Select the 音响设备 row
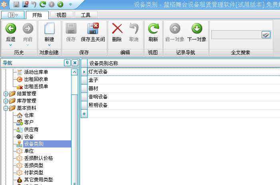The height and width of the screenshot is (185, 280). (x=184, y=97)
